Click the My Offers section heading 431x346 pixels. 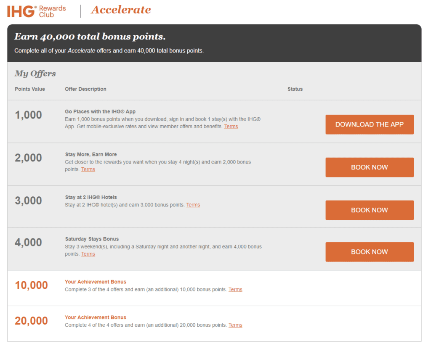coord(35,74)
